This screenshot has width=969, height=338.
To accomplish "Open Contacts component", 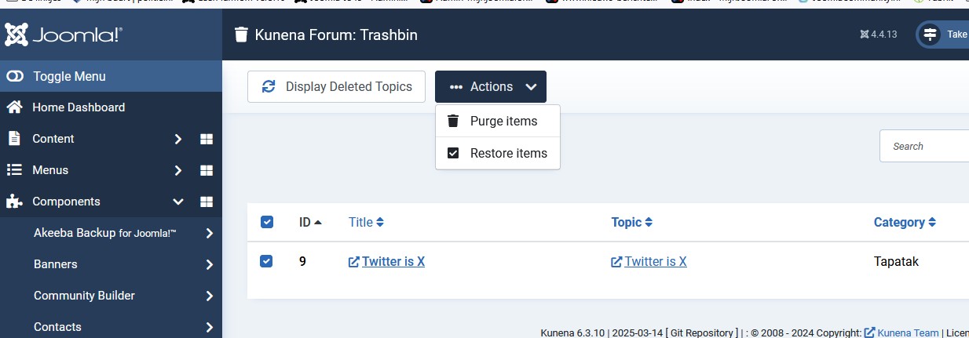I will 57,327.
